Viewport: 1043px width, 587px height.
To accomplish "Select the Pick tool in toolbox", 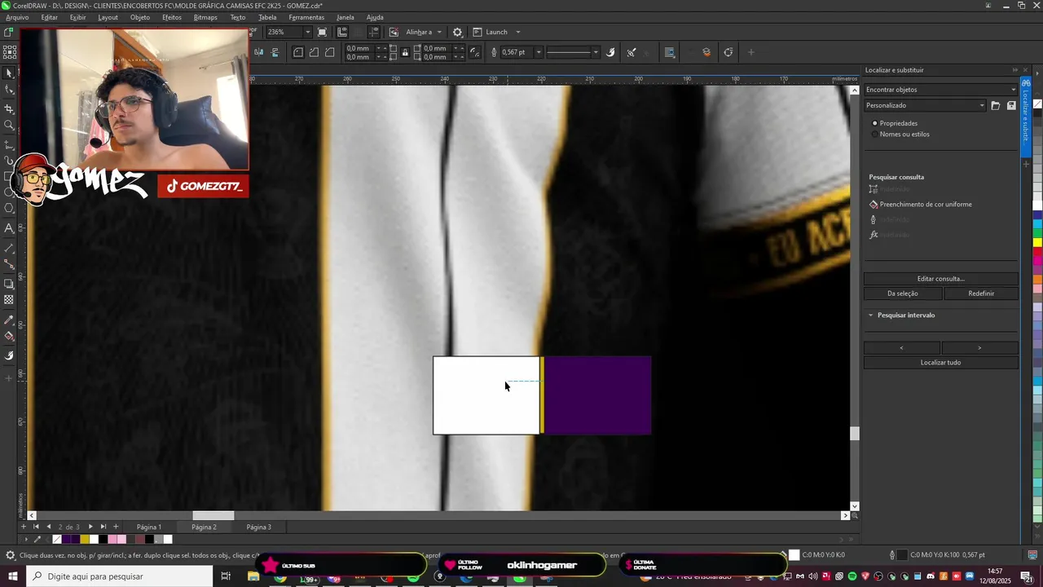I will pyautogui.click(x=10, y=73).
